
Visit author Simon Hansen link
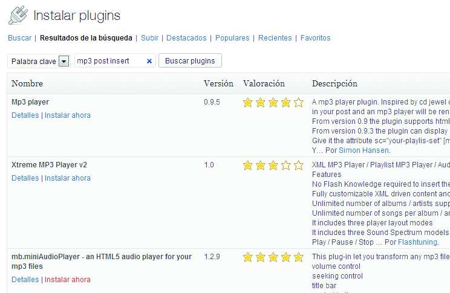[364, 150]
